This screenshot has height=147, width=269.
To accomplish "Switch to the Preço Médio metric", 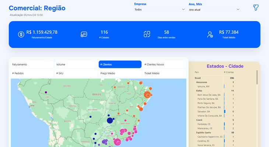I will pyautogui.click(x=120, y=73).
